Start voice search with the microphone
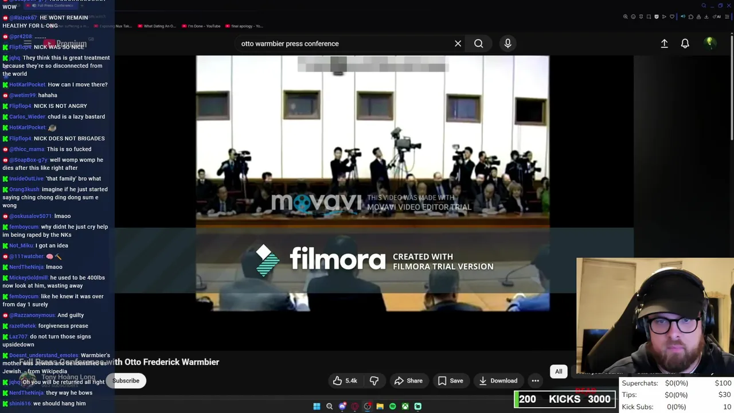The width and height of the screenshot is (734, 413). tap(507, 44)
